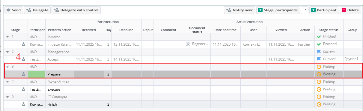Click the Accept action cell
Viewport: 363px width, 111px height.
coord(60,59)
